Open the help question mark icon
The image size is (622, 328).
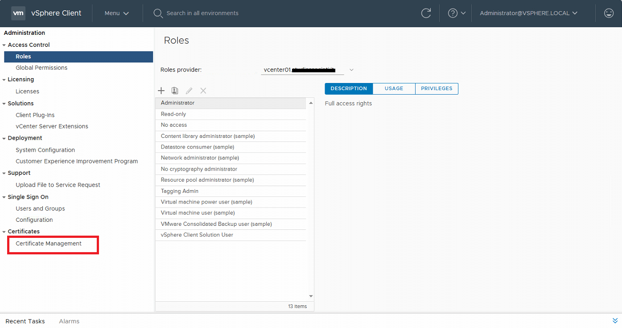pos(453,13)
